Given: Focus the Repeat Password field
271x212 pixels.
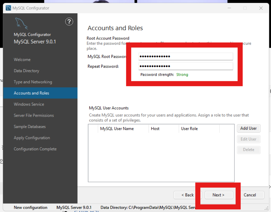Looking at the screenshot, I should pyautogui.click(x=186, y=66).
